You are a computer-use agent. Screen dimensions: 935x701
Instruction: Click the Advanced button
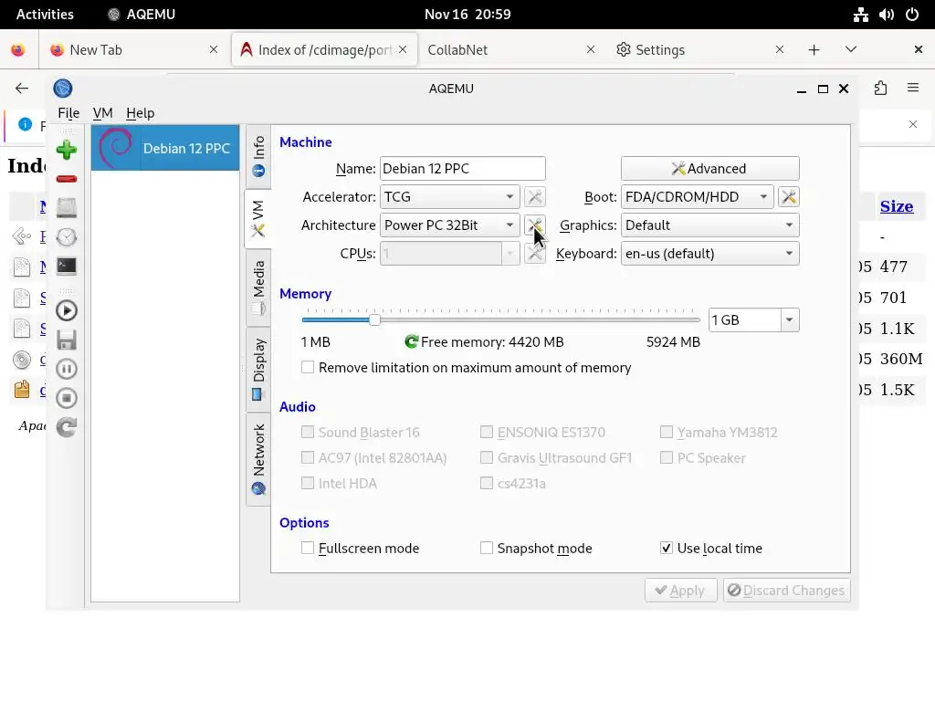coord(709,169)
